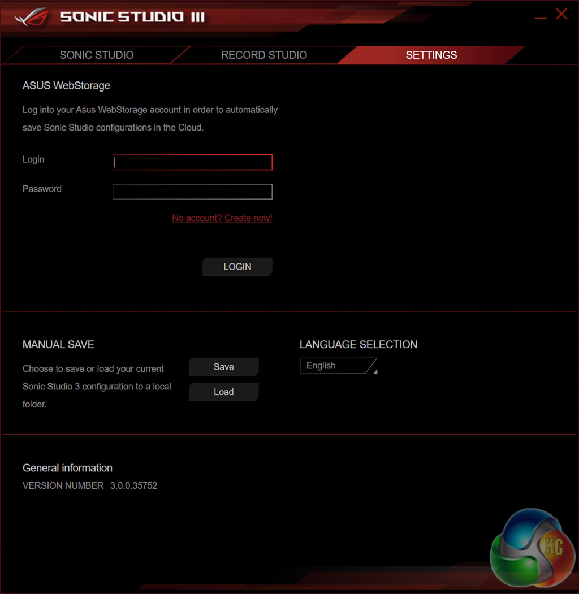Click the ASUS WebStorage heading
Viewport: 579px width, 594px height.
66,85
